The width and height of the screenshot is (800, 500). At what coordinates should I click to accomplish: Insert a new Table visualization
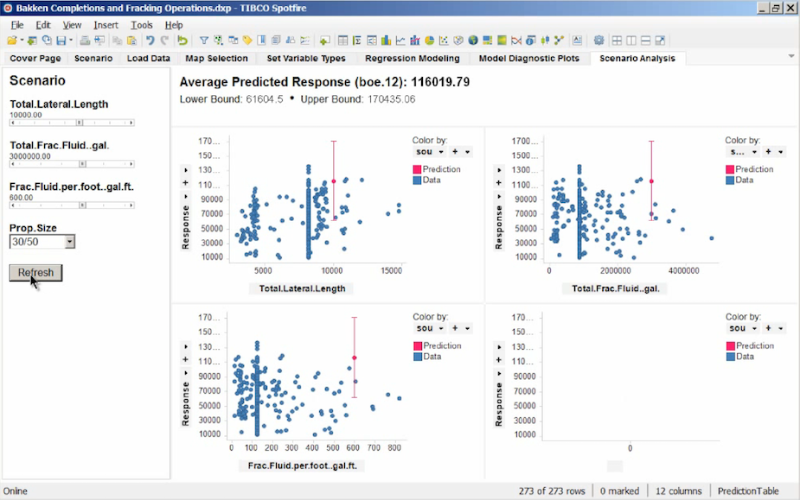click(x=342, y=41)
